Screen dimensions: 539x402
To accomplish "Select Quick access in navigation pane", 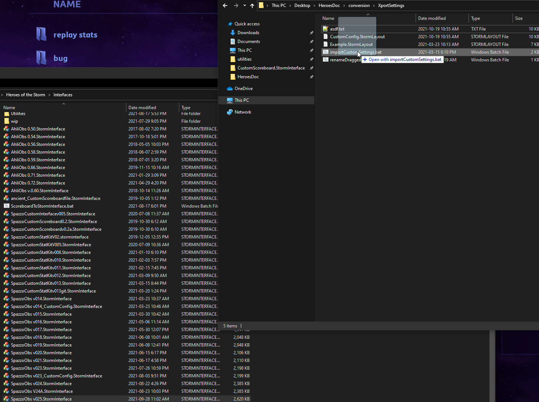I will 247,24.
